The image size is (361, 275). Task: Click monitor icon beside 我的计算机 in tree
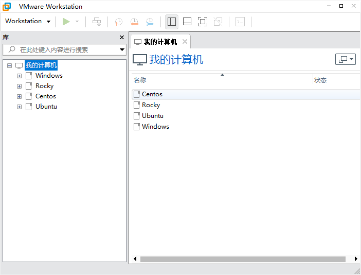[19, 66]
